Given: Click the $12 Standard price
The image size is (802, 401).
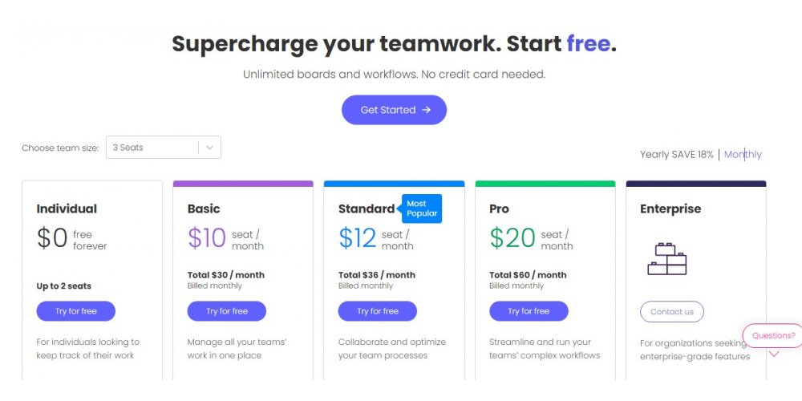Looking at the screenshot, I should (x=357, y=238).
